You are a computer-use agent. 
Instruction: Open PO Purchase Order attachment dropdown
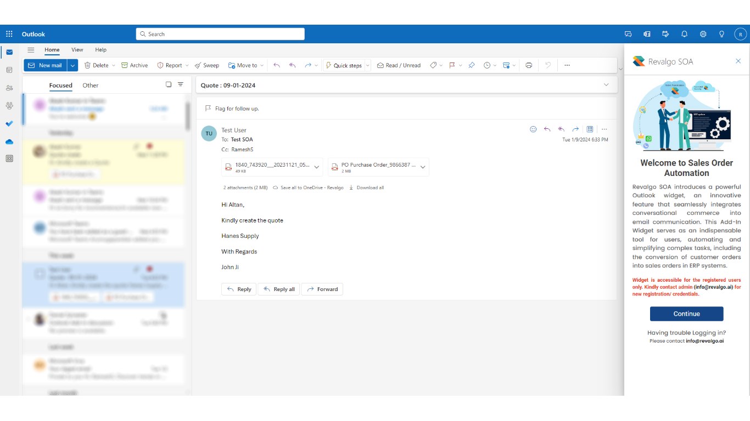pyautogui.click(x=423, y=167)
